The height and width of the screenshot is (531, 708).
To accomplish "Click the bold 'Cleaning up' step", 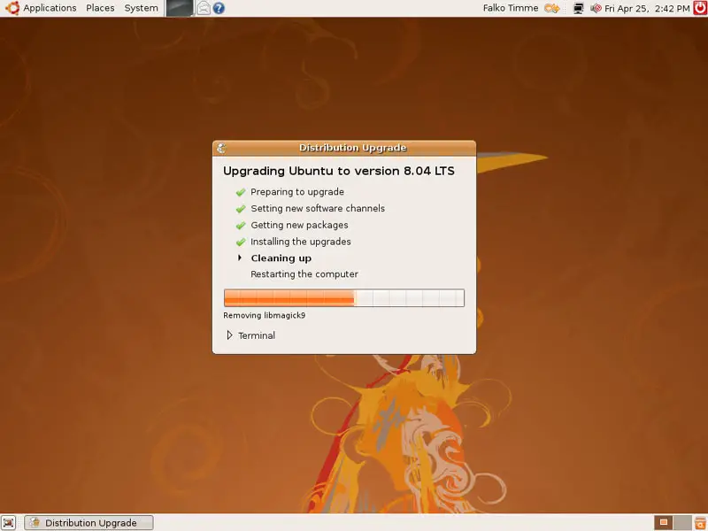I will tap(281, 258).
